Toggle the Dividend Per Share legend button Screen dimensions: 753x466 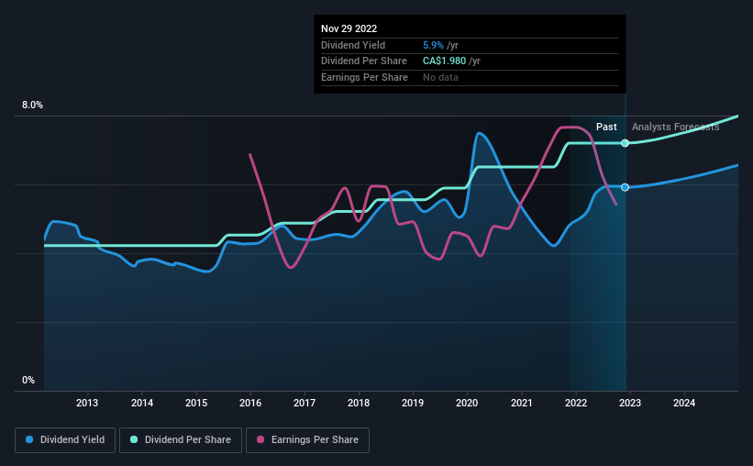pyautogui.click(x=181, y=440)
